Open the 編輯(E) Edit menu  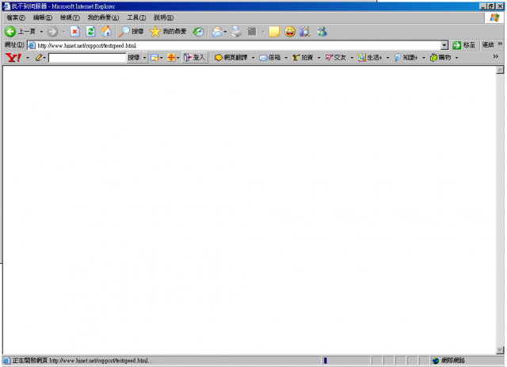42,17
